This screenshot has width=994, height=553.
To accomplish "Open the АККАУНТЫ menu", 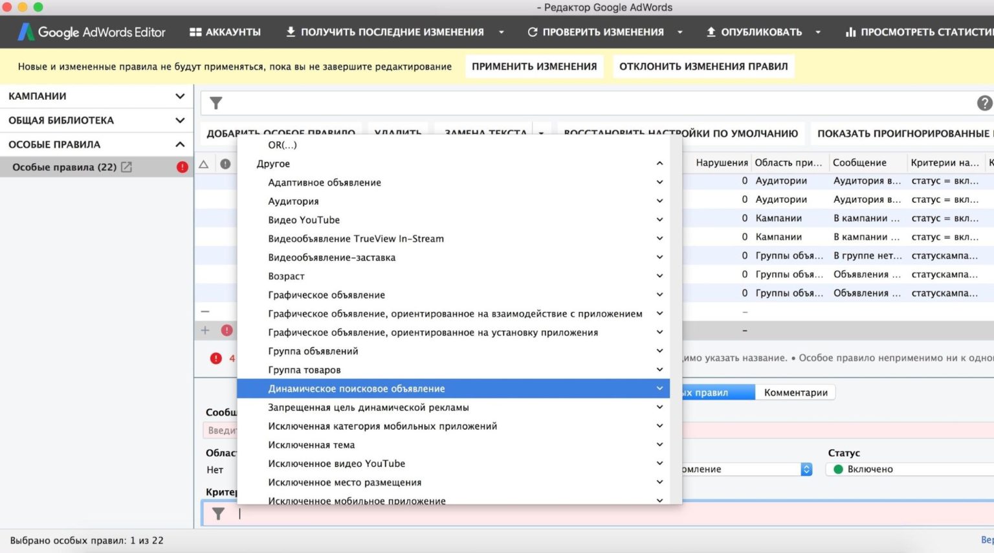I will pyautogui.click(x=225, y=31).
